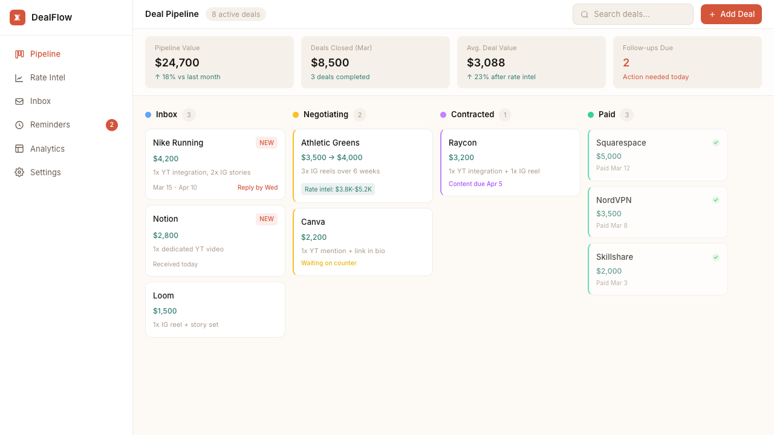
Task: Click the Raycon card title
Action: (463, 143)
